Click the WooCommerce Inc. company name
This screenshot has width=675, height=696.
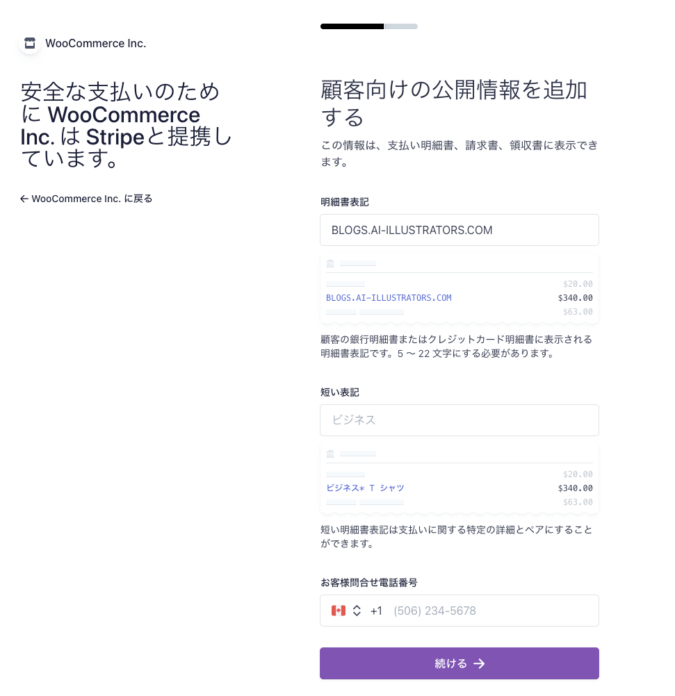point(96,43)
